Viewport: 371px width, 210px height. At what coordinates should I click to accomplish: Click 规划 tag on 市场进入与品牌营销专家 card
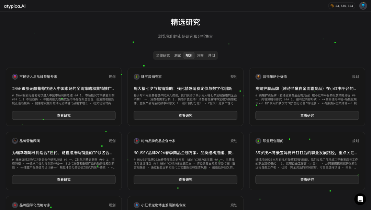click(112, 77)
